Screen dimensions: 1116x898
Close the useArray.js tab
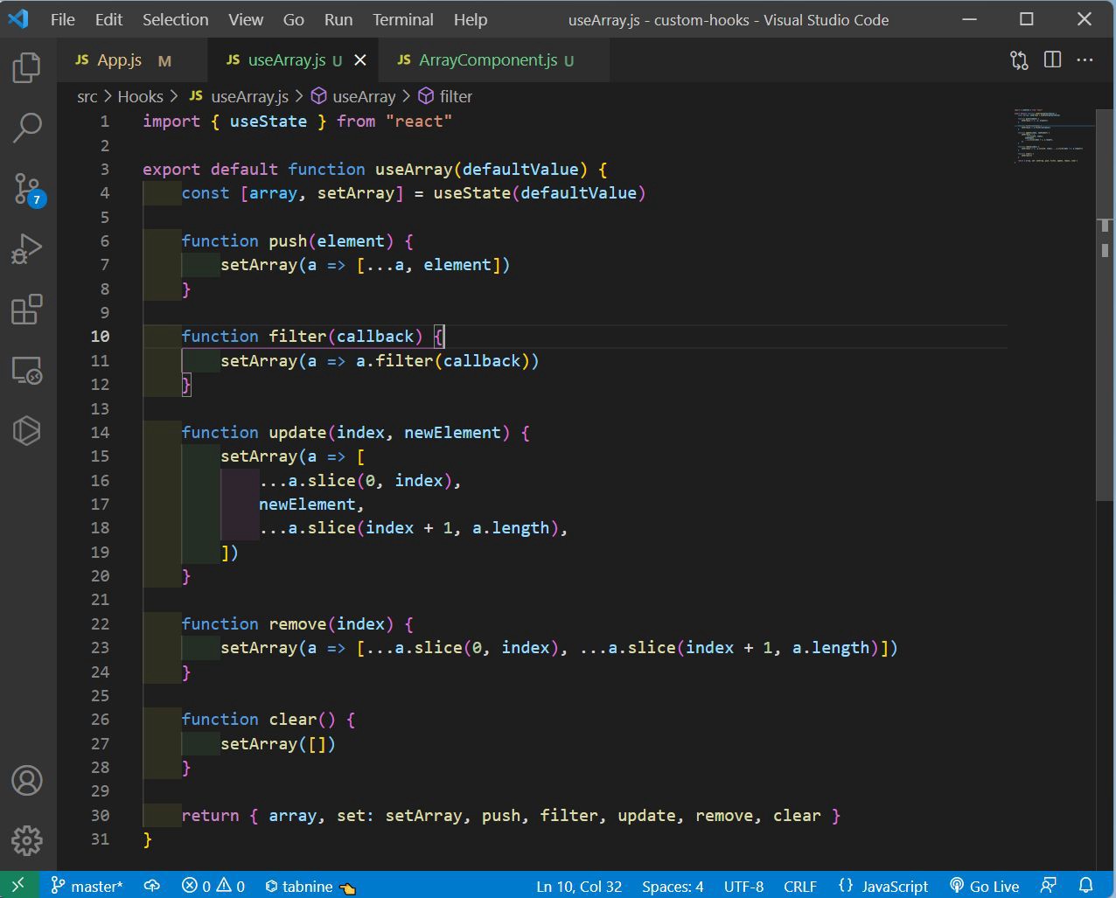pos(360,60)
